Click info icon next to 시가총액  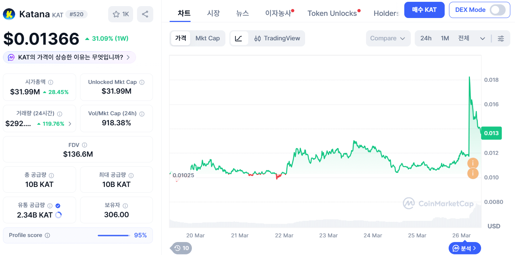tap(51, 82)
